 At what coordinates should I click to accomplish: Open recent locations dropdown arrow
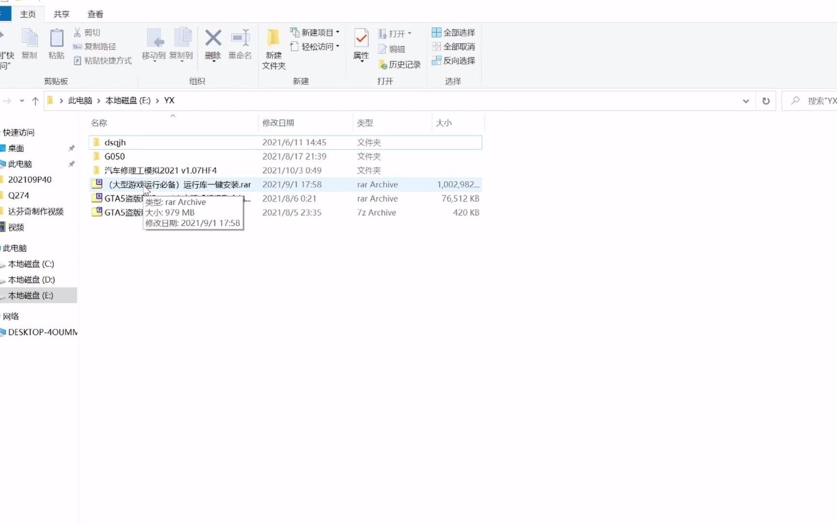[22, 101]
